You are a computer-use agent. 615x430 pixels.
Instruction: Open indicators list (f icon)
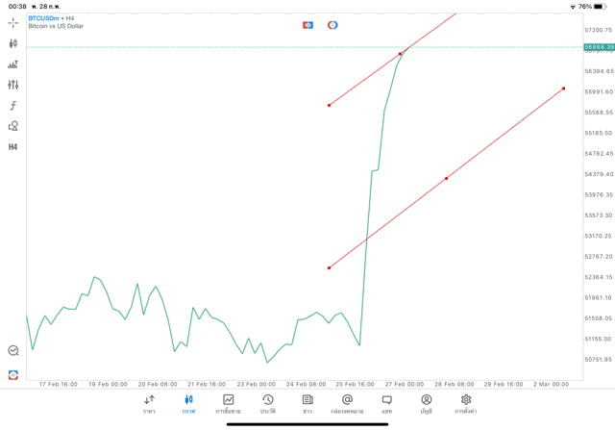click(13, 106)
